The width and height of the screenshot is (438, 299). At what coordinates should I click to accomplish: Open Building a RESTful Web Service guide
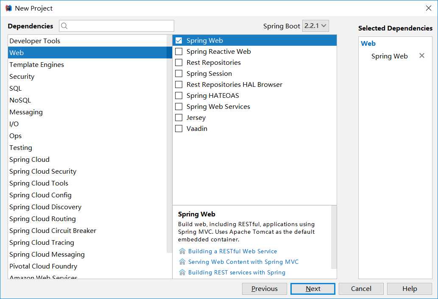(232, 251)
